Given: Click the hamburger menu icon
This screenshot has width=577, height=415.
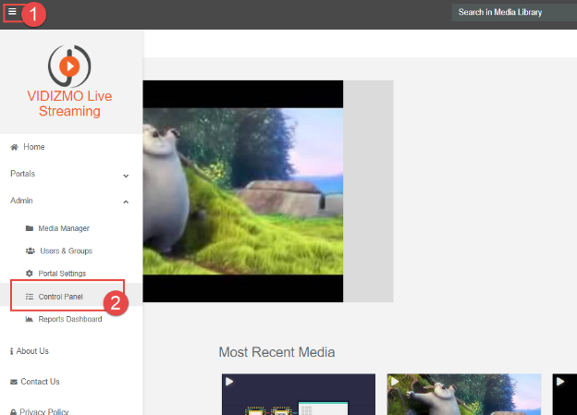Looking at the screenshot, I should coord(12,12).
